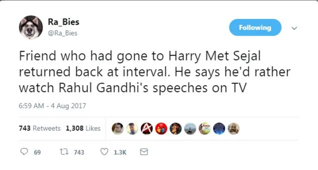The width and height of the screenshot is (318, 170).
Task: Like the tweet with the heart icon
Action: coord(104,152)
